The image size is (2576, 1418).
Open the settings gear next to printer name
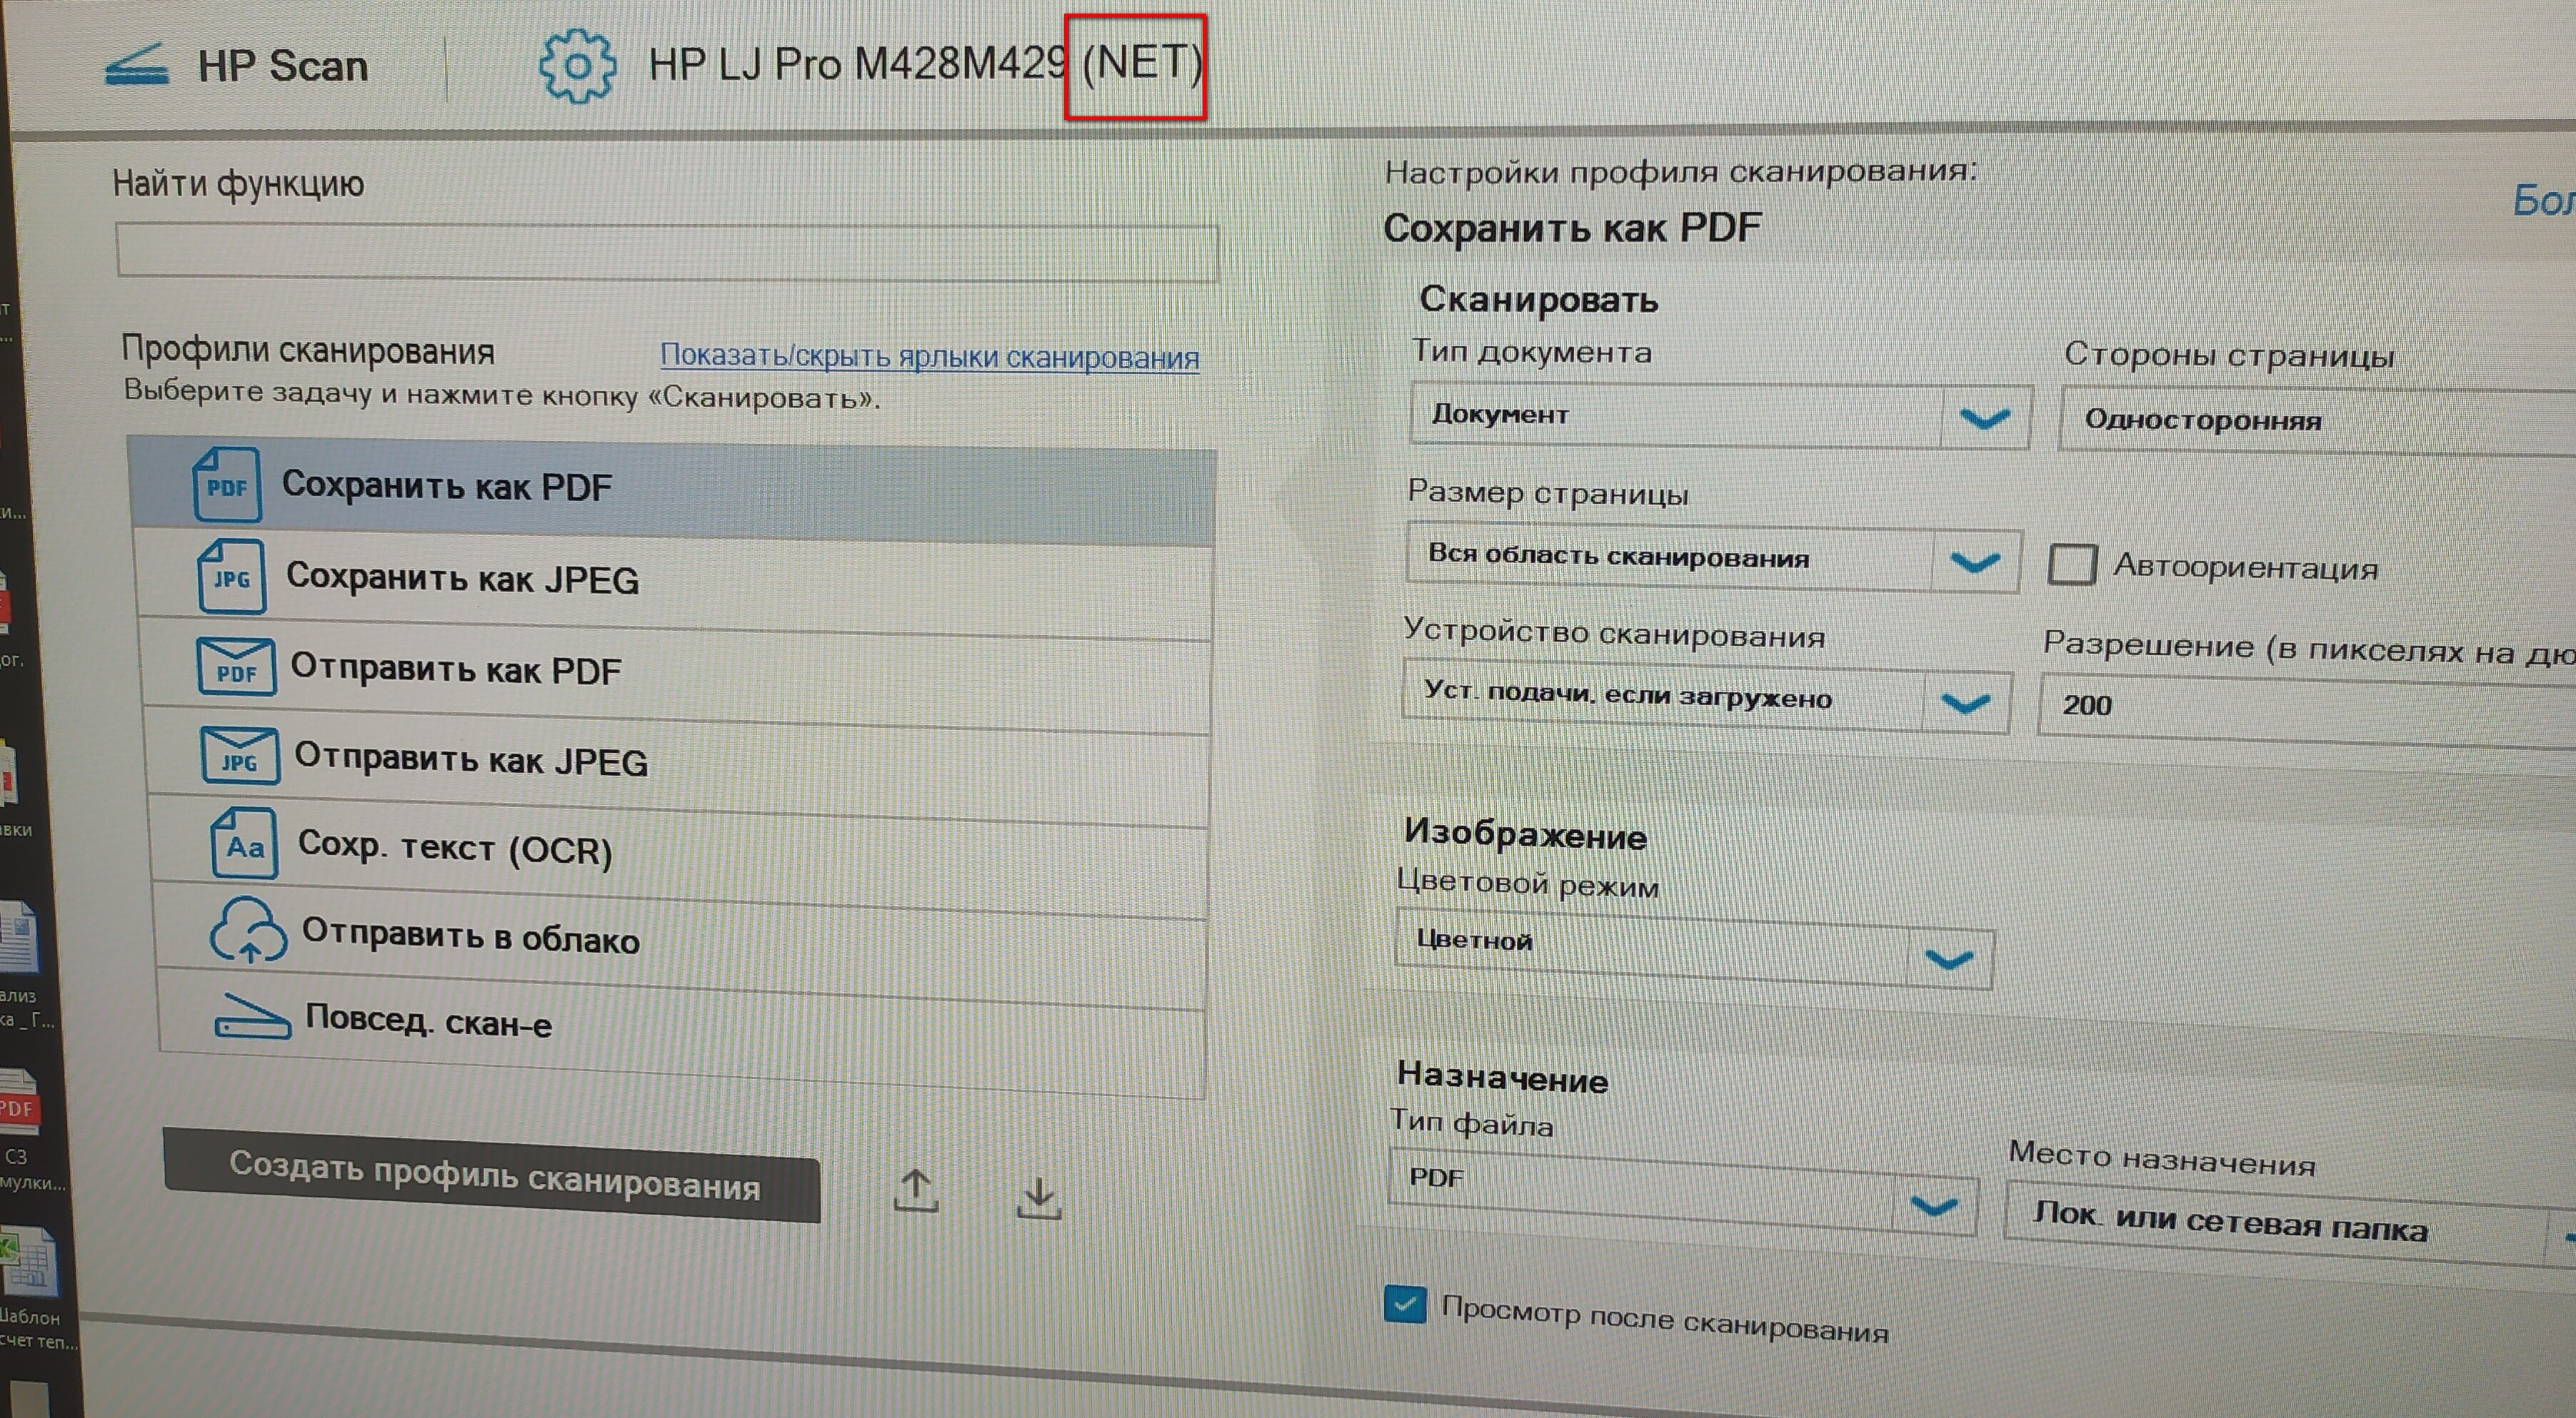577,66
